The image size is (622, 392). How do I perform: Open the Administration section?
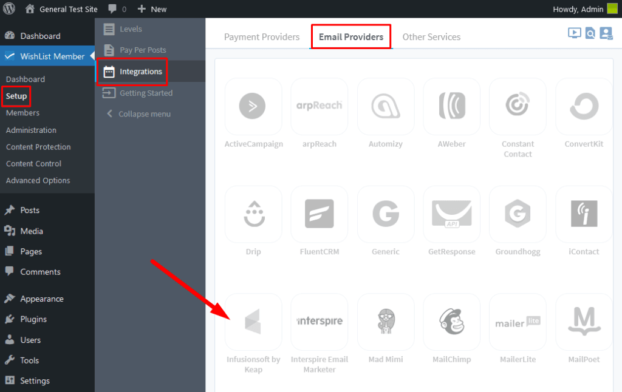pos(31,130)
